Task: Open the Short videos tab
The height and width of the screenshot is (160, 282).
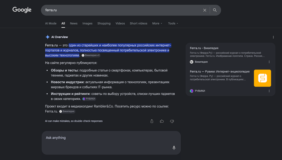Action: point(138,23)
